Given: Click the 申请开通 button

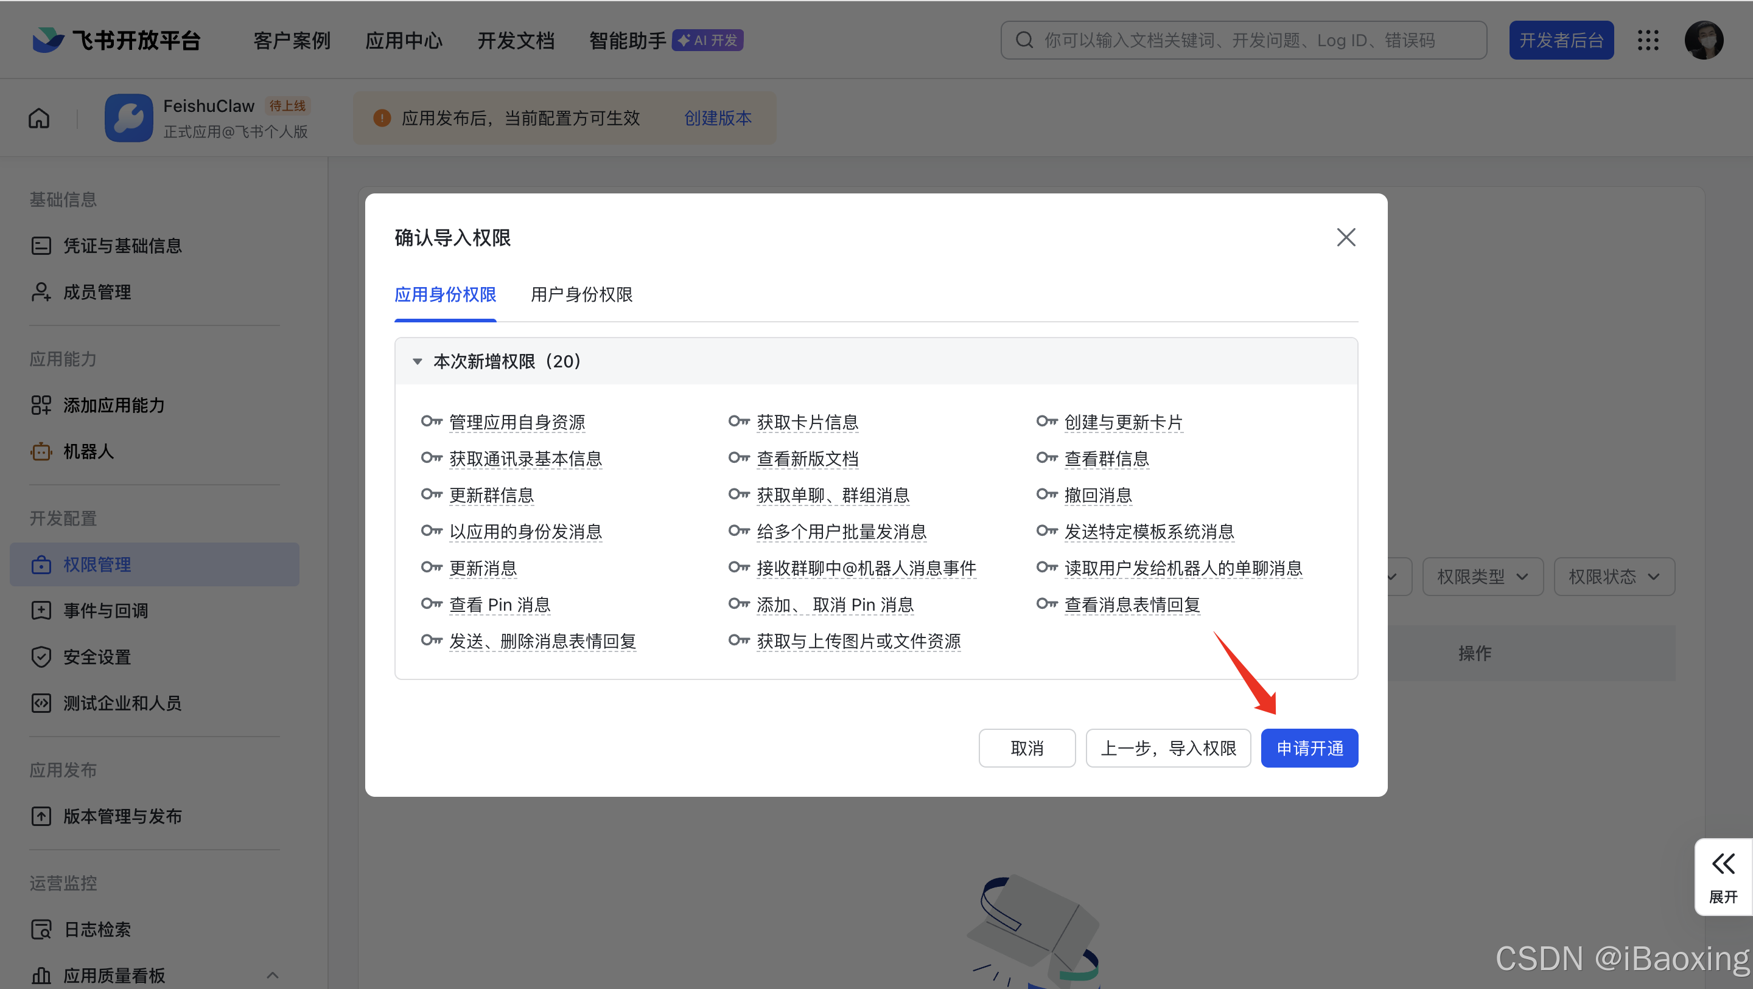Looking at the screenshot, I should (x=1309, y=748).
